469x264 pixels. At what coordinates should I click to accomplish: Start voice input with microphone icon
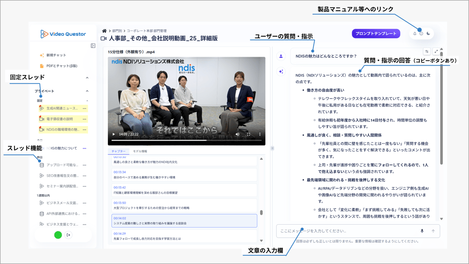(x=422, y=231)
